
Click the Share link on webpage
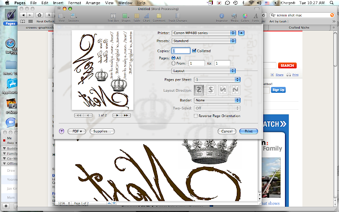click(279, 75)
